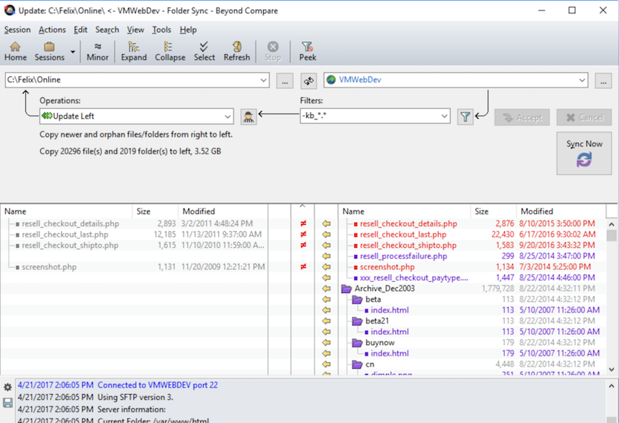The width and height of the screenshot is (619, 423).
Task: Click the Cancel button
Action: [x=584, y=117]
